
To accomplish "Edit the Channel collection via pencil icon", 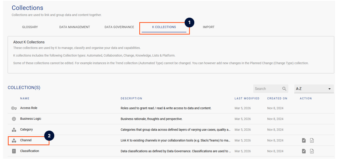I will 304,140.
